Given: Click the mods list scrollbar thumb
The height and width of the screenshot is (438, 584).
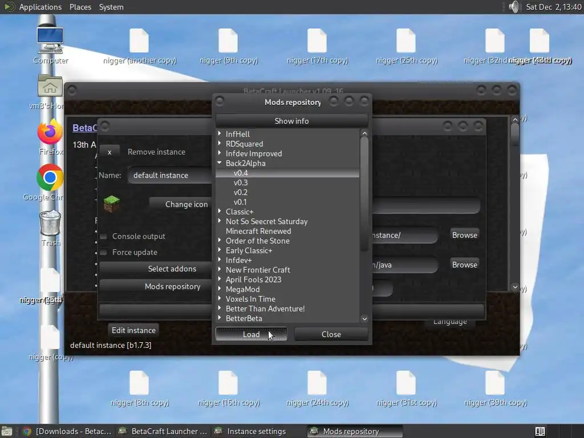Looking at the screenshot, I should [364, 194].
